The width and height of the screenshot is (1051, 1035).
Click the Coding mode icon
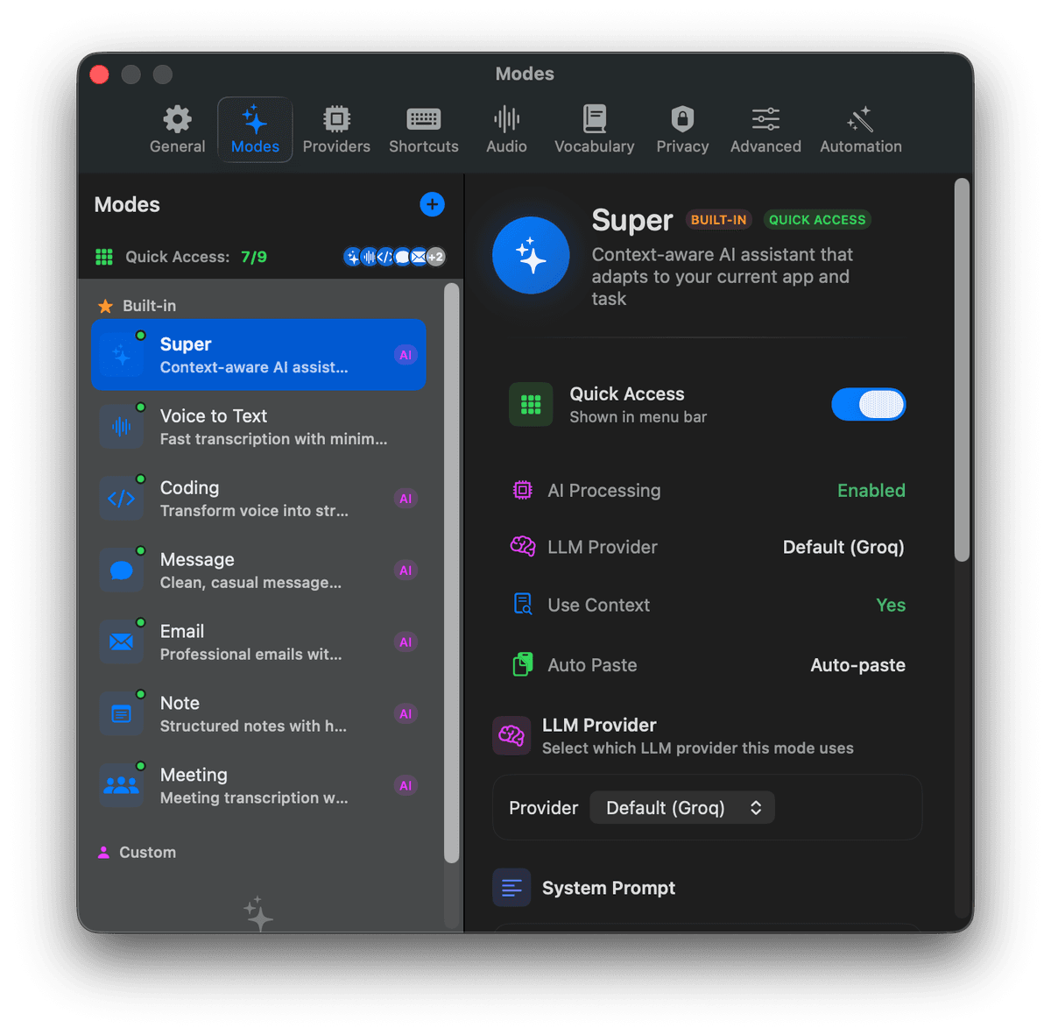coord(122,498)
